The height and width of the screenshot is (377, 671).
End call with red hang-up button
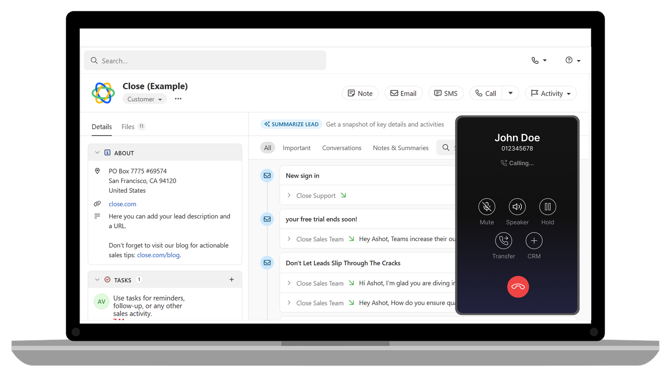[x=518, y=287]
